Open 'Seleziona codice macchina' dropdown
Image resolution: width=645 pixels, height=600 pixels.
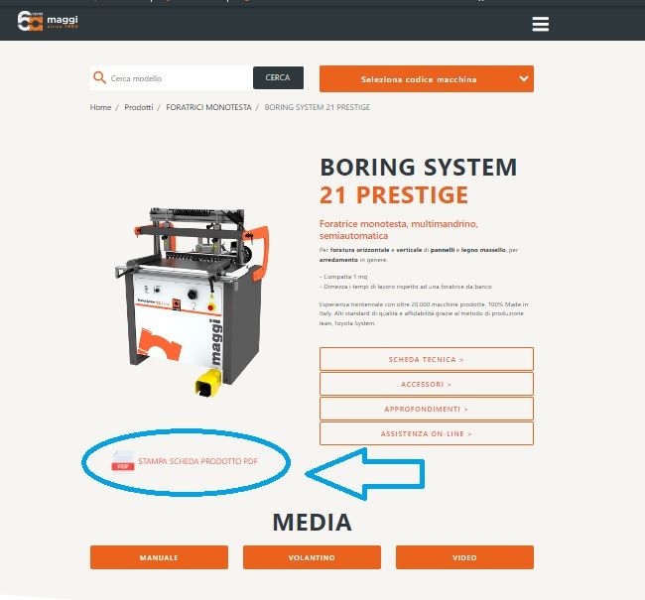click(x=426, y=78)
